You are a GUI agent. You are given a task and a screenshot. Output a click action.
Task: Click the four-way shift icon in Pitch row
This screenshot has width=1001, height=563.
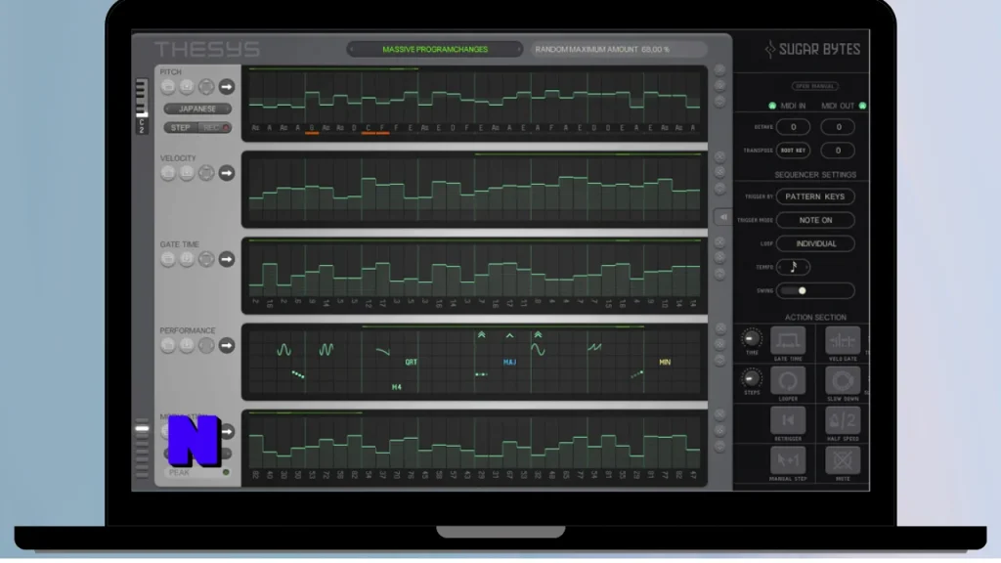coord(206,87)
